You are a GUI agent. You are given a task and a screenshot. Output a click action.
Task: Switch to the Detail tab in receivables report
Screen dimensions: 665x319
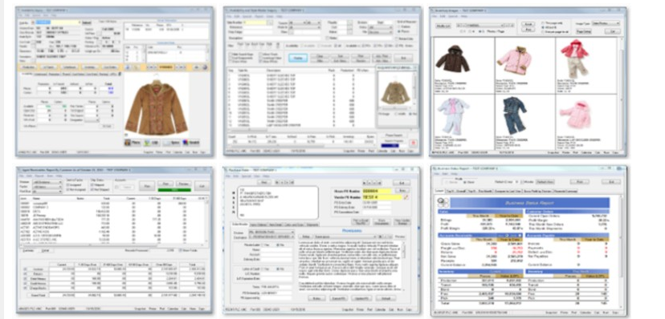click(x=45, y=251)
